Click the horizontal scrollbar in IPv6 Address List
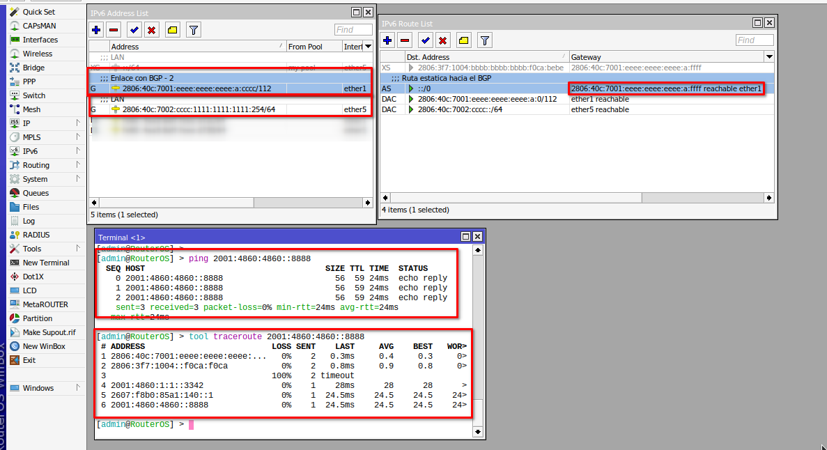The height and width of the screenshot is (450, 827). 176,203
